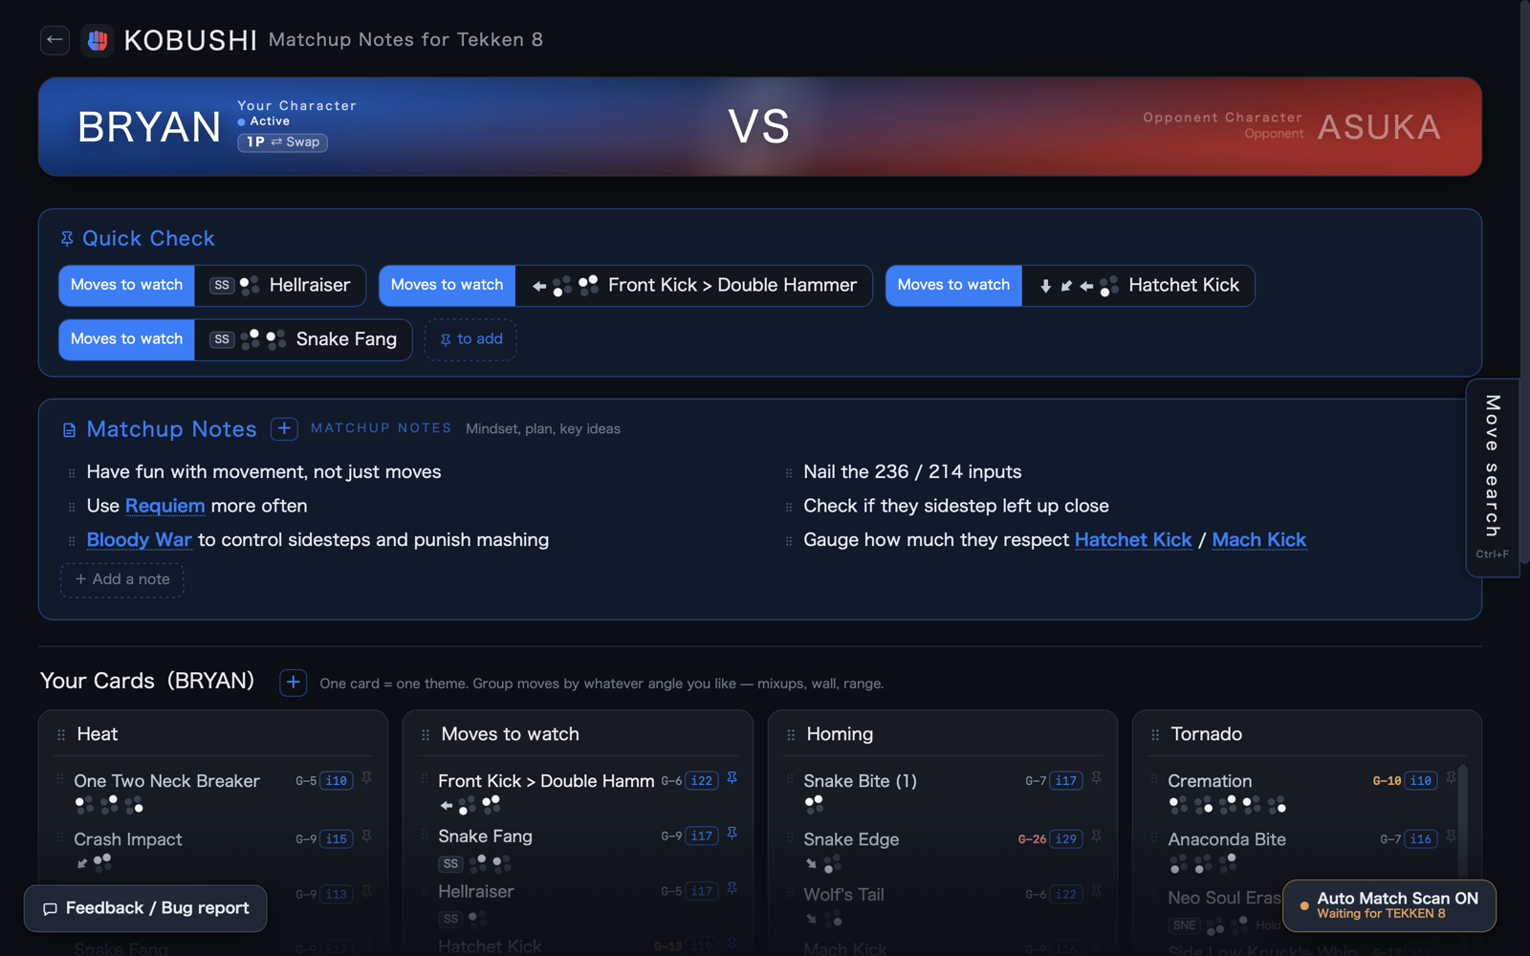Toggle the 1P Swap side switch

pyautogui.click(x=283, y=142)
